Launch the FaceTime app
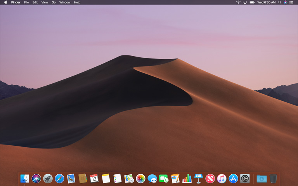 164,179
